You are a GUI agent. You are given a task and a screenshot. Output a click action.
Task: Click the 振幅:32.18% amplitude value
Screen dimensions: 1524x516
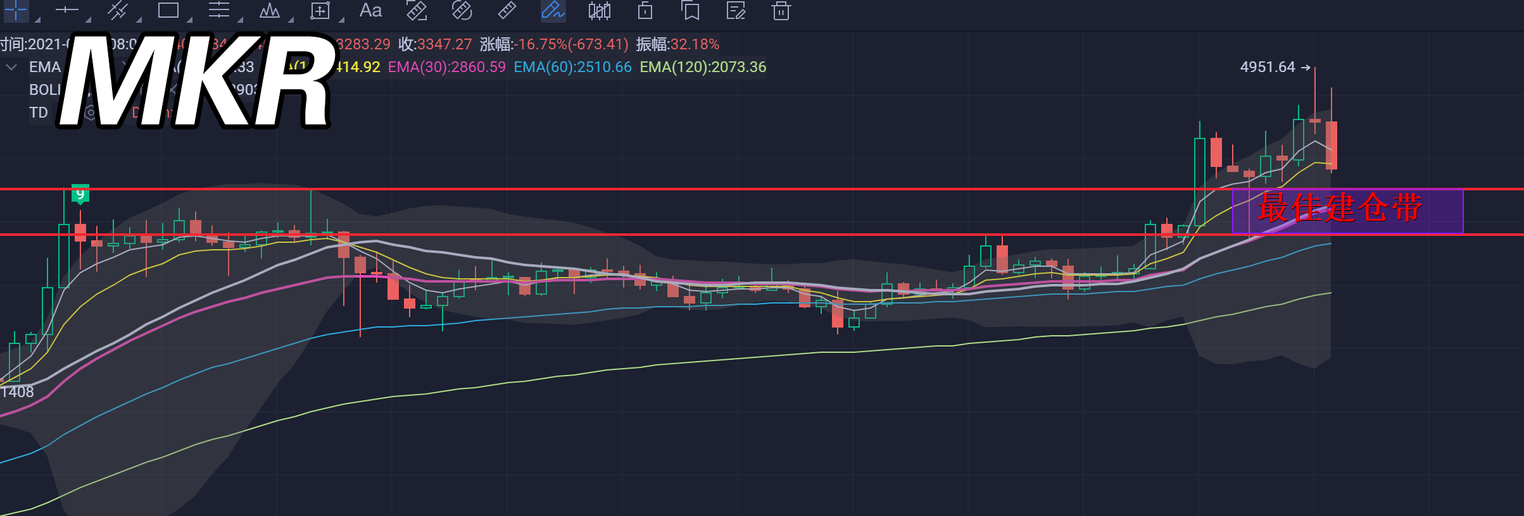(x=677, y=44)
